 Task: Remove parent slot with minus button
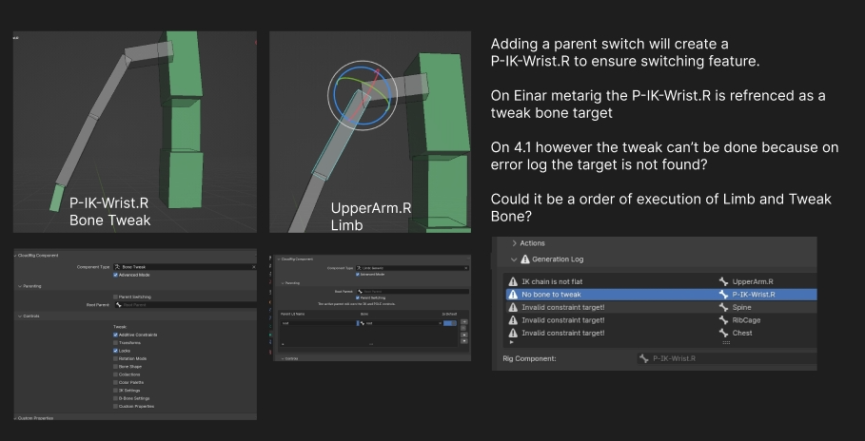click(x=463, y=328)
